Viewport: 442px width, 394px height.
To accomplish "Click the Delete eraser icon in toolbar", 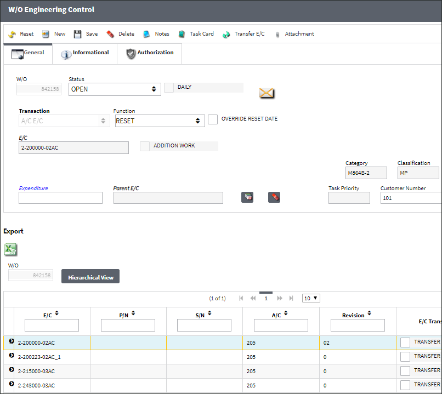I will coord(110,35).
